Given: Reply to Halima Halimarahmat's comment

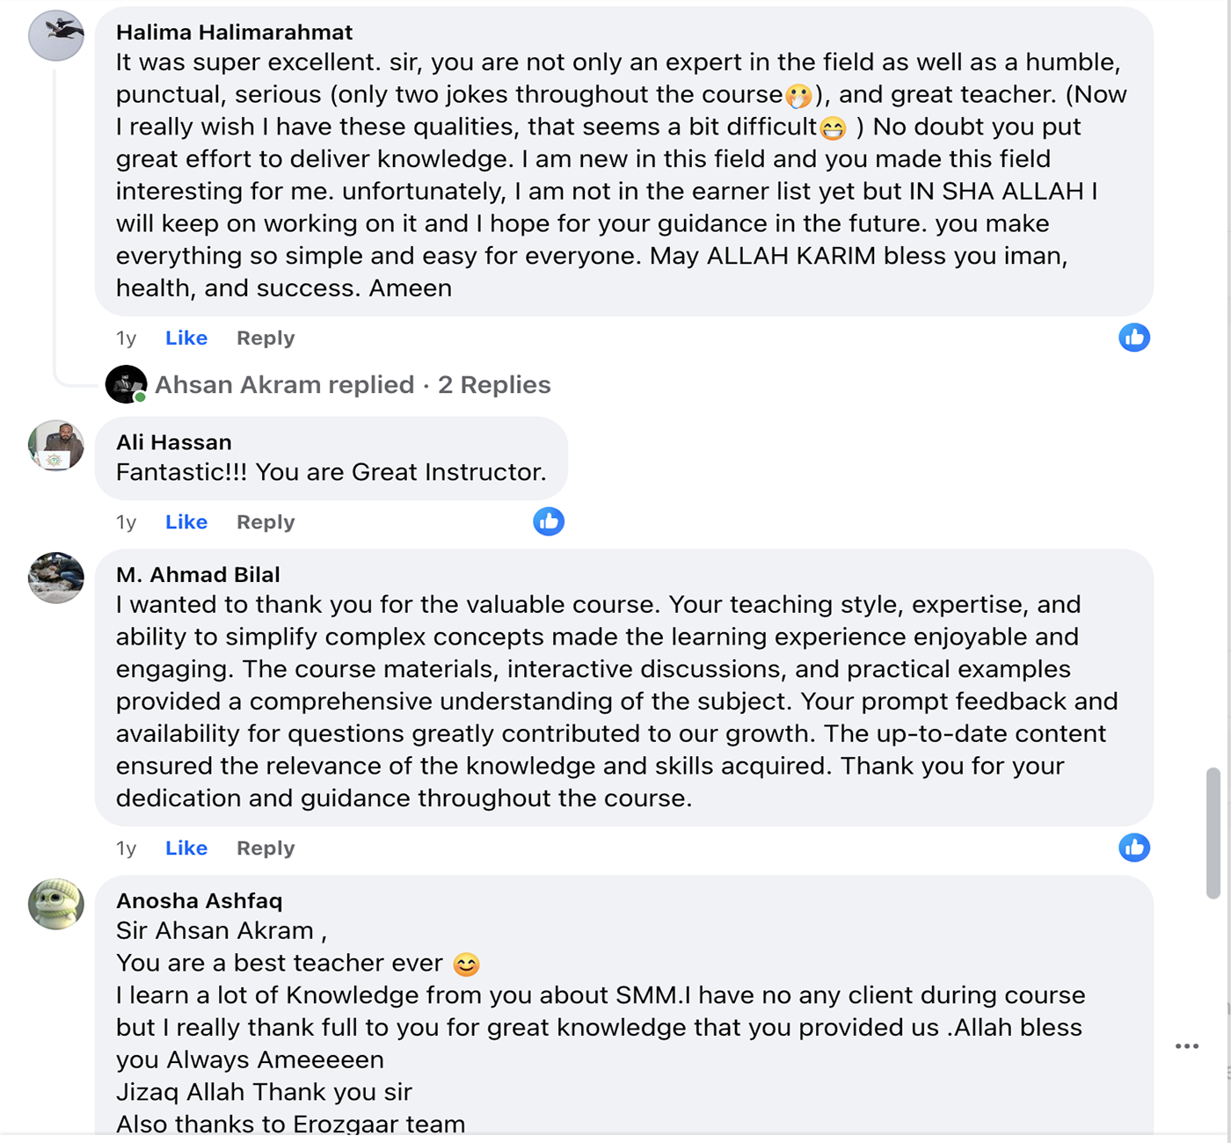Looking at the screenshot, I should click(266, 339).
